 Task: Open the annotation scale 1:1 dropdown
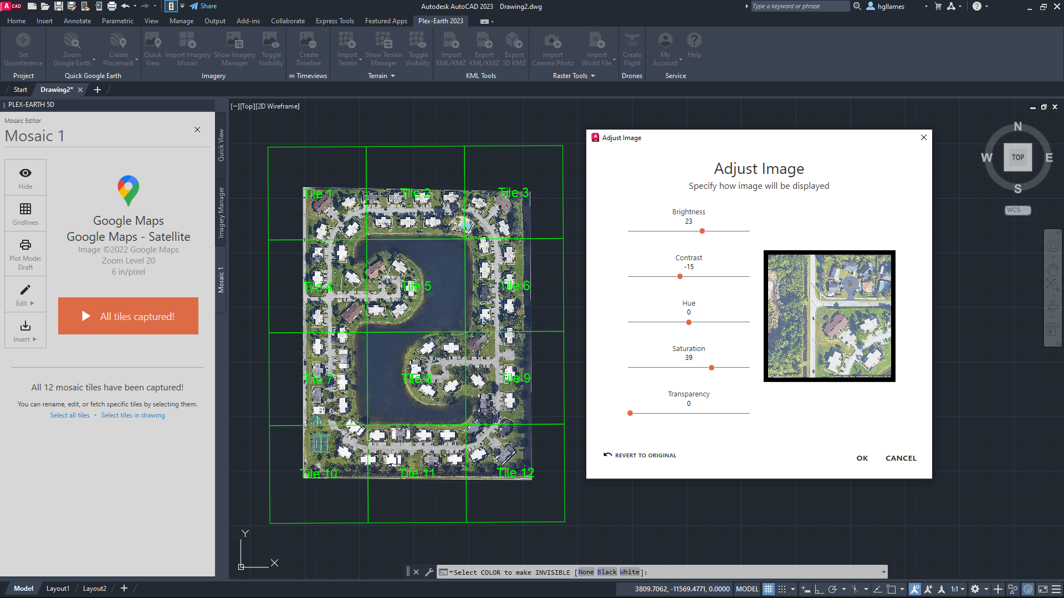point(958,589)
